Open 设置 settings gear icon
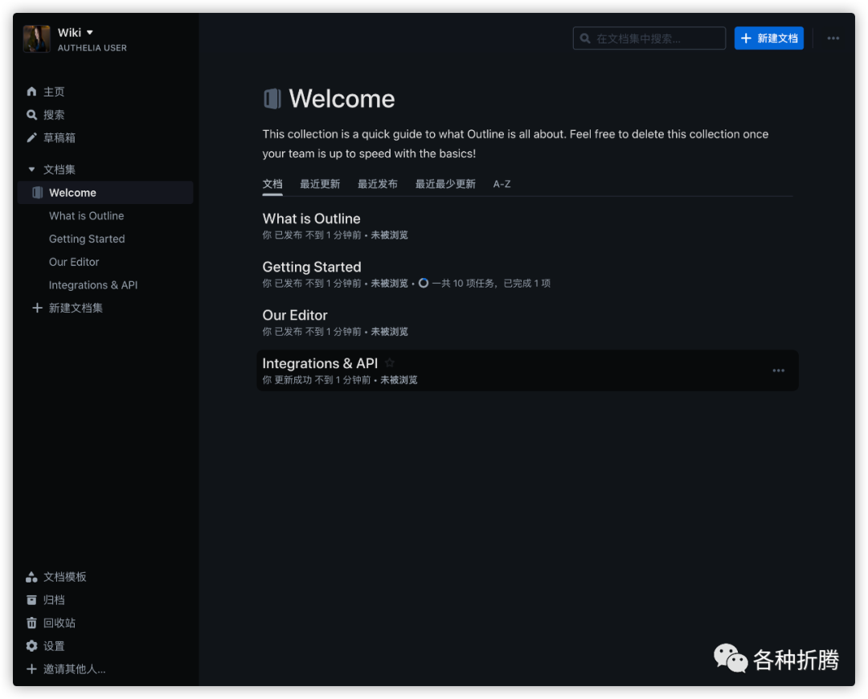 [x=31, y=646]
